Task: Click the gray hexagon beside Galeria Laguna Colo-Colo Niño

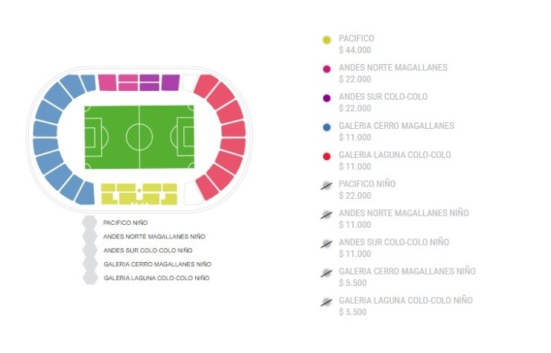Action: (x=90, y=278)
